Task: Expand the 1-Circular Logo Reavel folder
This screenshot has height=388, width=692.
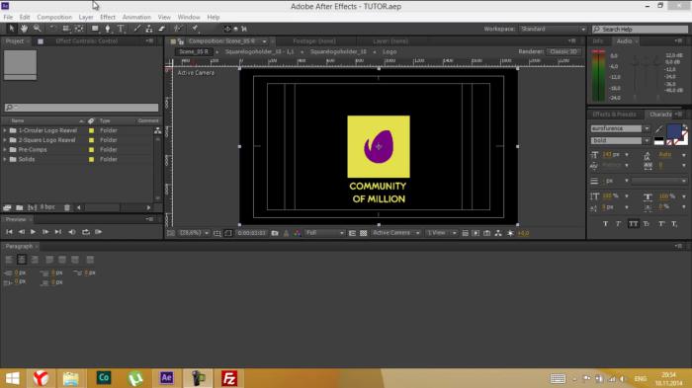Action: coord(5,130)
